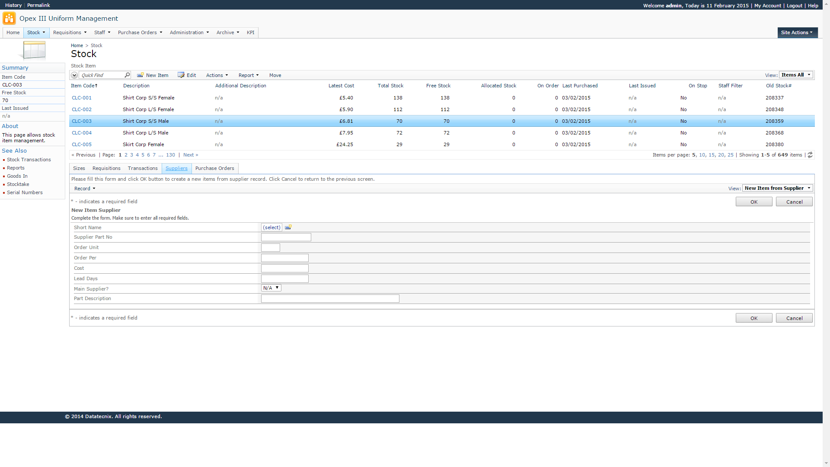Viewport: 830px width, 467px height.
Task: Open the Site Actions dropdown
Action: click(797, 32)
